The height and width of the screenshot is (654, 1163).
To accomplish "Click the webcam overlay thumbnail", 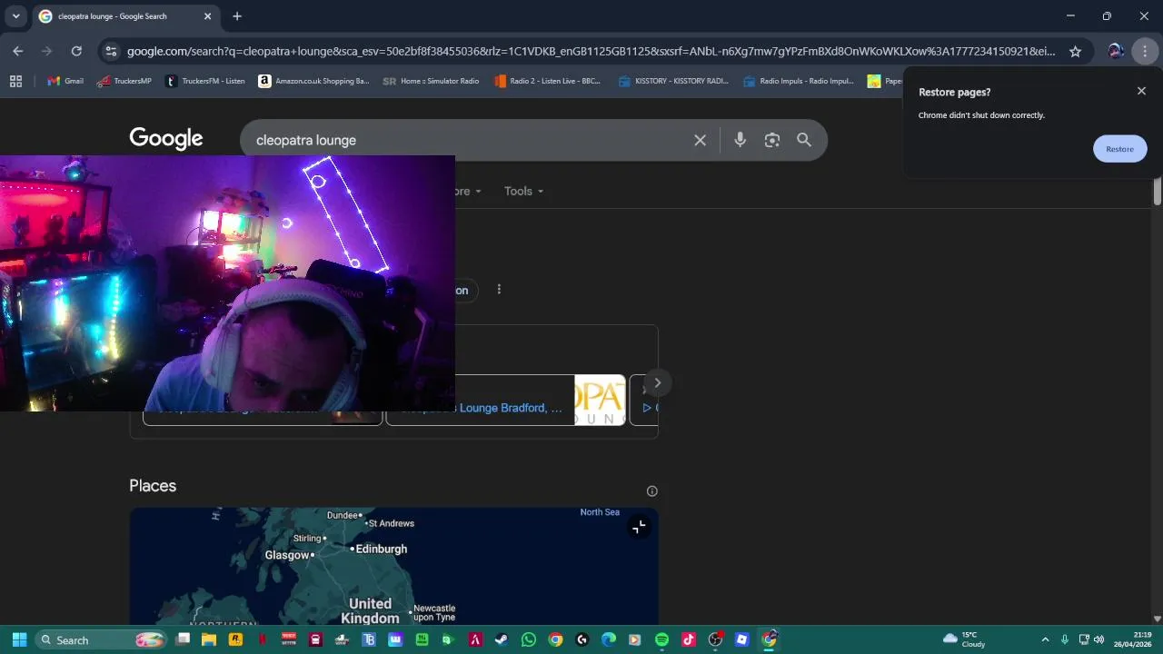I will tap(227, 283).
